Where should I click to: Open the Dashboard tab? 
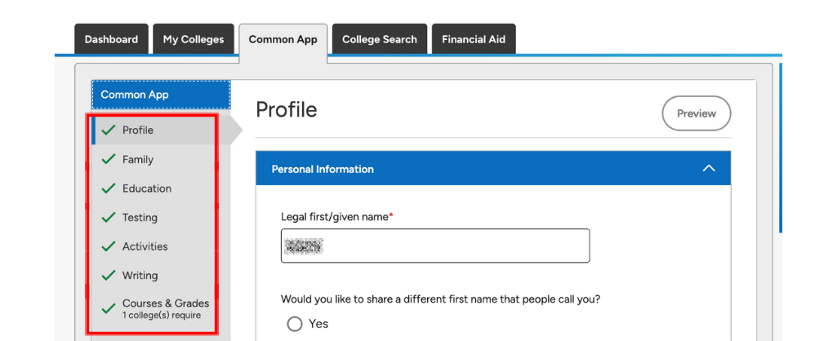111,39
